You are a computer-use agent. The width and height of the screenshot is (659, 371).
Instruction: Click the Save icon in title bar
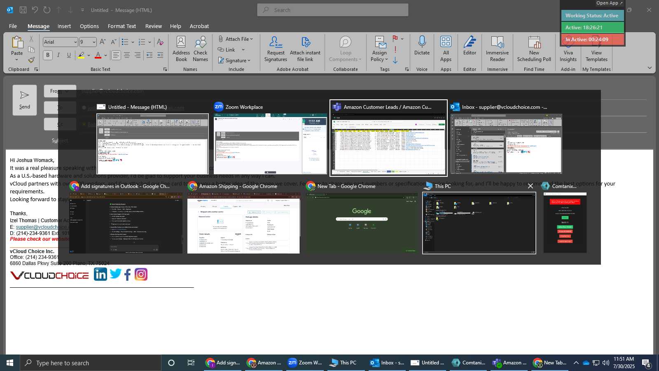click(x=23, y=10)
